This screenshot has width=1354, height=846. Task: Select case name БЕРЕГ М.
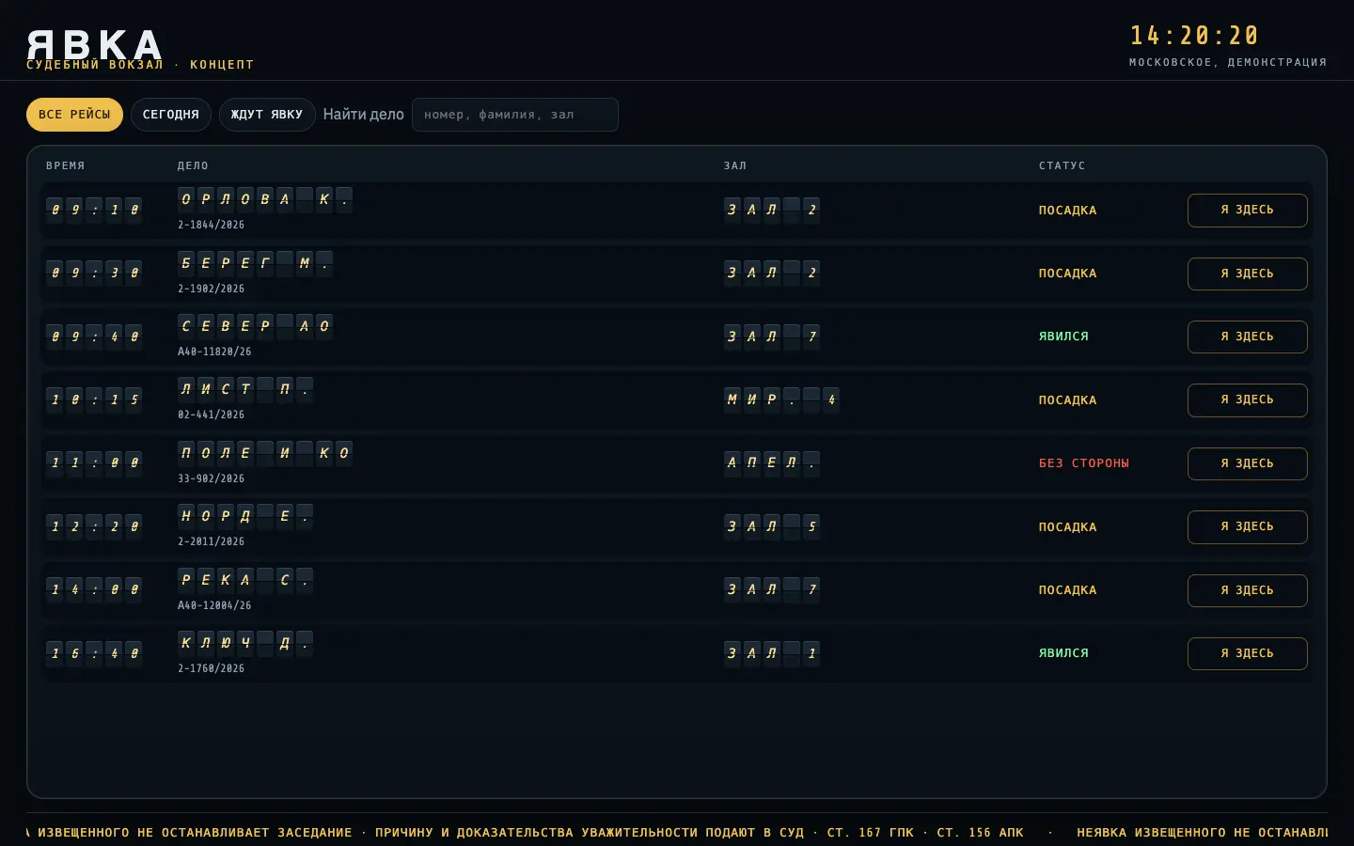point(255,263)
